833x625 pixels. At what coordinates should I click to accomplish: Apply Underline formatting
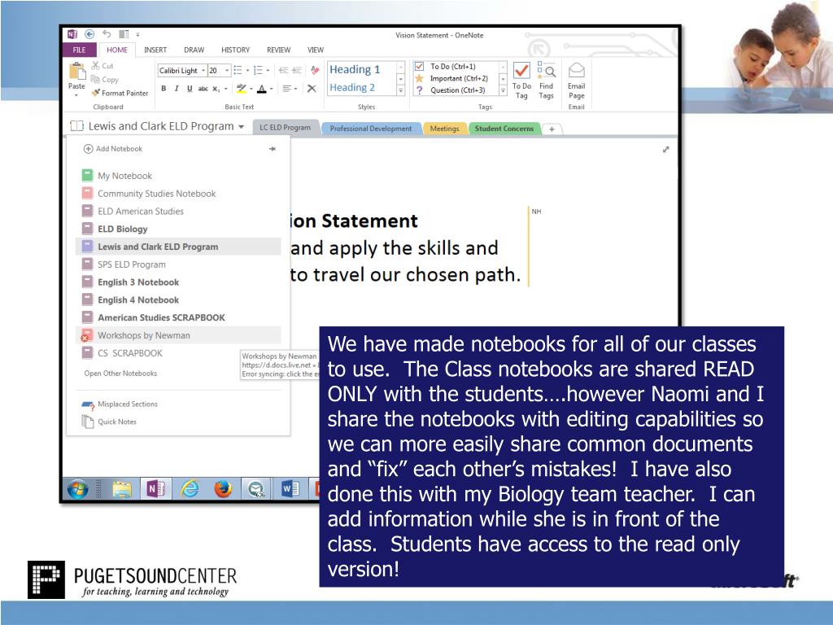point(190,89)
